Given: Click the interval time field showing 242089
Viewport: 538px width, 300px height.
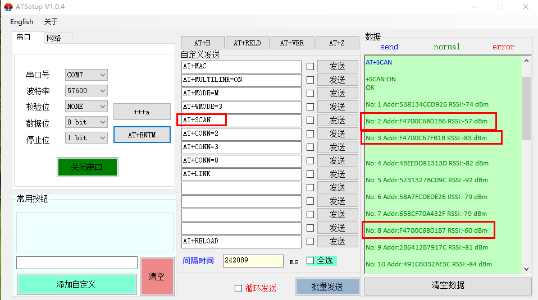Looking at the screenshot, I should coord(253,261).
